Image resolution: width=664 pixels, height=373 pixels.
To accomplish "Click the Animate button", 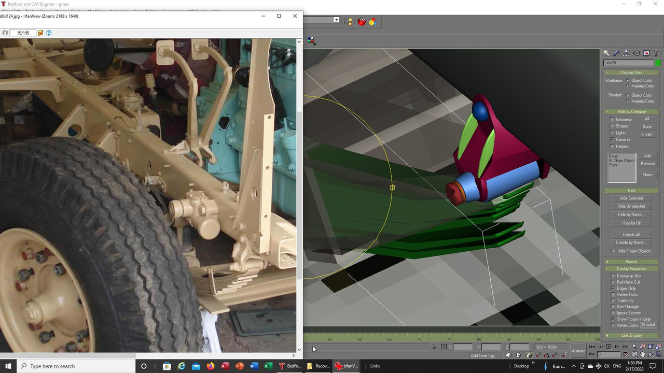I will pos(578,351).
